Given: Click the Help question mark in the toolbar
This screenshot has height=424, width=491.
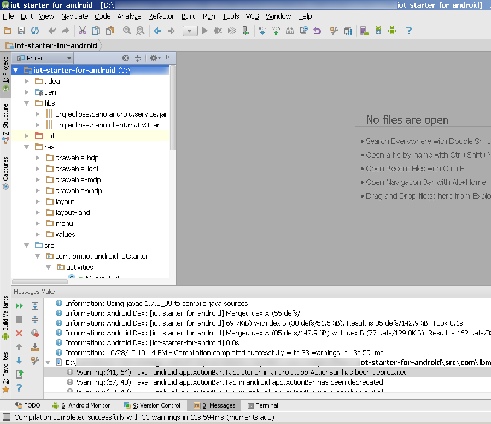Looking at the screenshot, I should pos(408,31).
